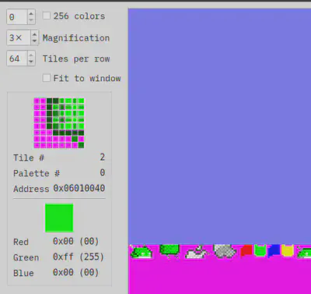Screen dimensions: 311x294
Task: Click the magnified tile preview grid
Action: pos(59,123)
